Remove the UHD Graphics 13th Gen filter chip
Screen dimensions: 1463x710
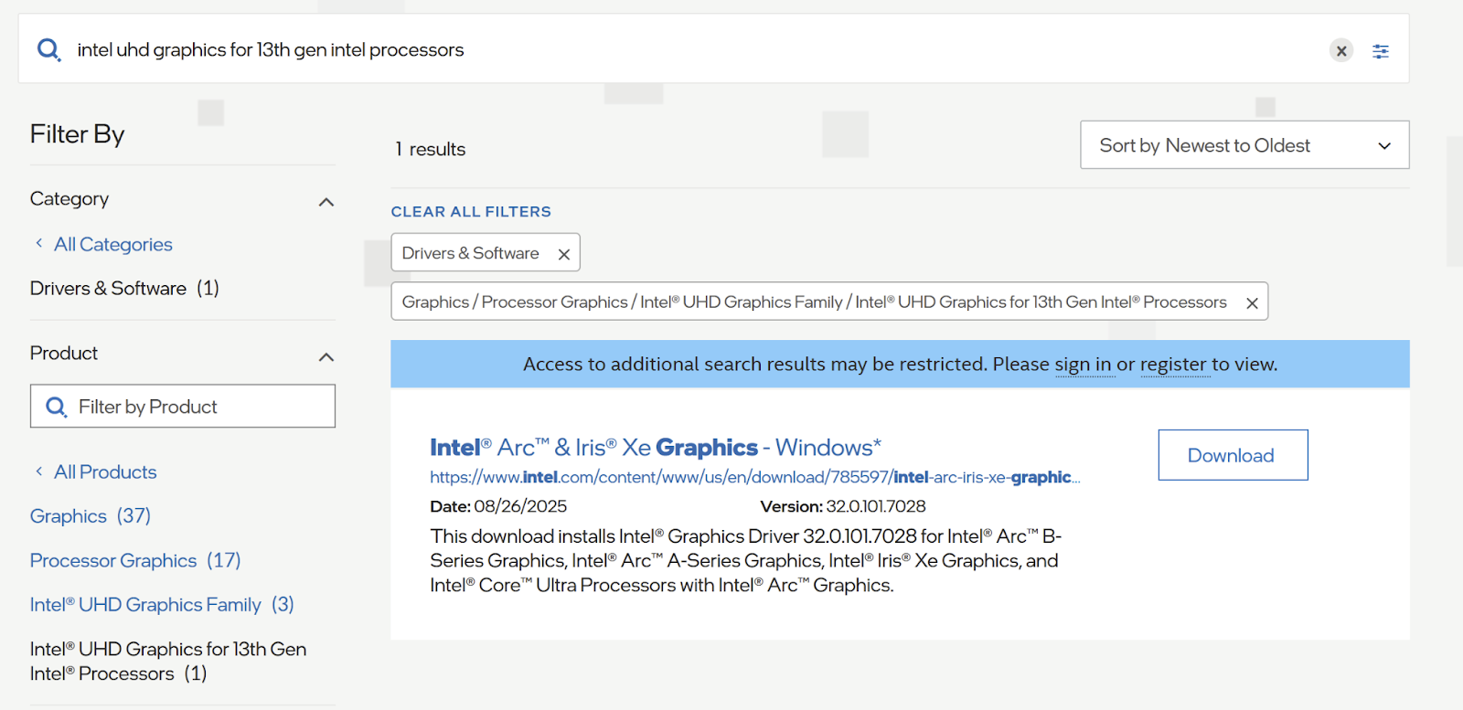pyautogui.click(x=1252, y=303)
